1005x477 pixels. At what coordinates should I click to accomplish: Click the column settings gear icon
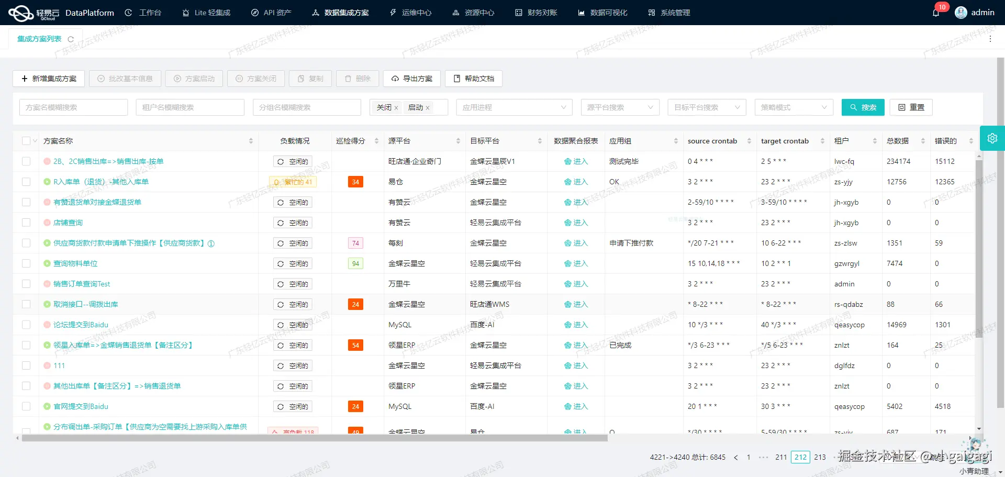(x=992, y=138)
